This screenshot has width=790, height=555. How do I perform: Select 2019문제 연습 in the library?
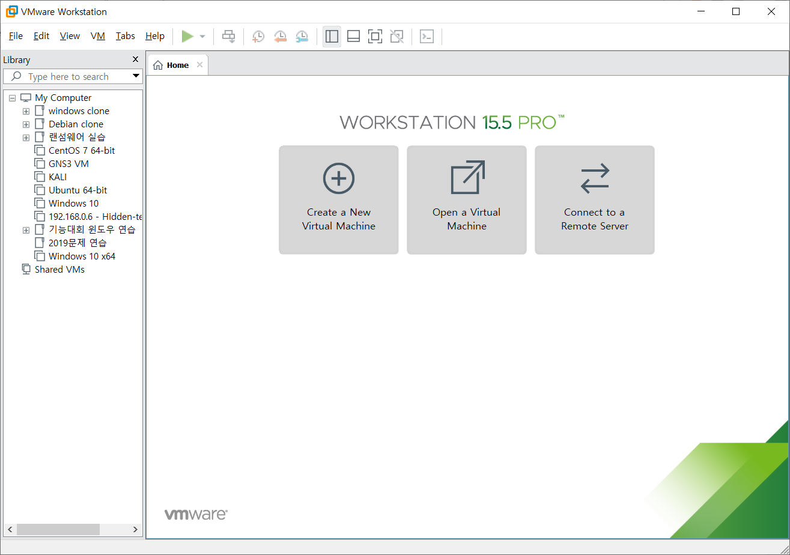77,243
